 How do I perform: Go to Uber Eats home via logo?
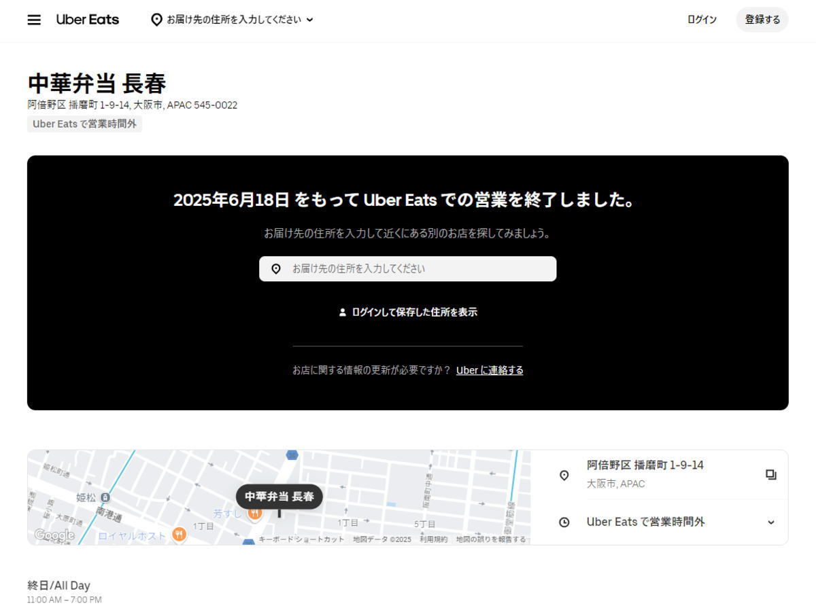[x=88, y=20]
